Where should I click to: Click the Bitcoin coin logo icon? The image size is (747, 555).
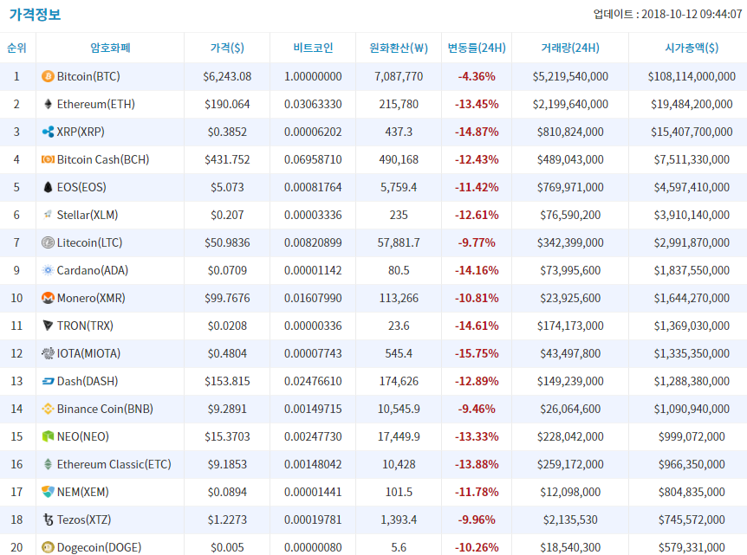(48, 76)
